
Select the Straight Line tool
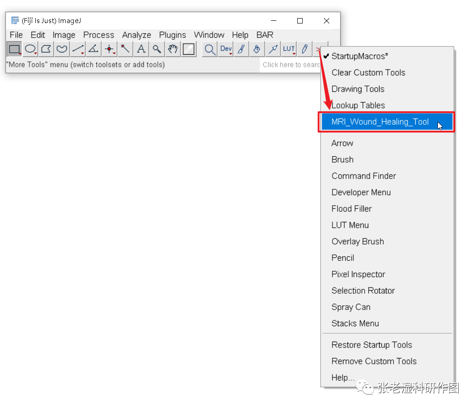pyautogui.click(x=78, y=49)
